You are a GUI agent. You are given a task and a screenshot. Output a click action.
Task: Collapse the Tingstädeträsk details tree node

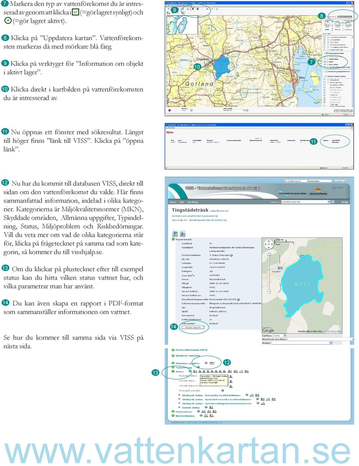point(173,239)
